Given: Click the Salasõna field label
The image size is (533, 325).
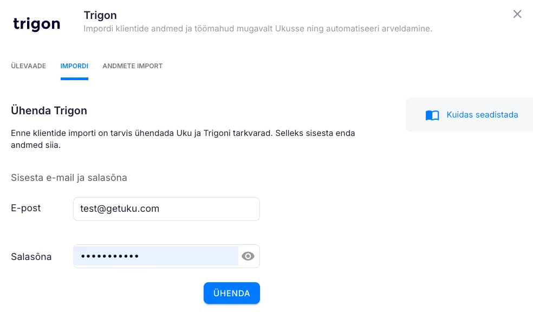Looking at the screenshot, I should (x=31, y=257).
